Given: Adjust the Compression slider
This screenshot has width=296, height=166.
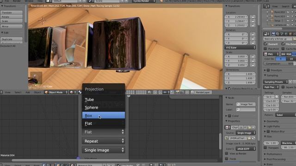Looking at the screenshot, I should point(279,64).
